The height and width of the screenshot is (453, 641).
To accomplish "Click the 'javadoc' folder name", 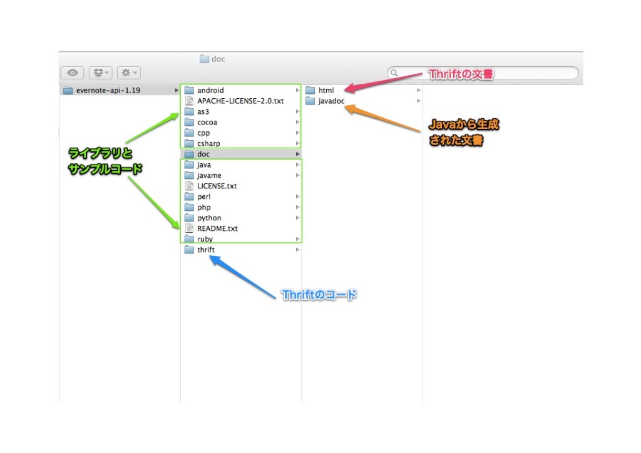I will tap(331, 101).
